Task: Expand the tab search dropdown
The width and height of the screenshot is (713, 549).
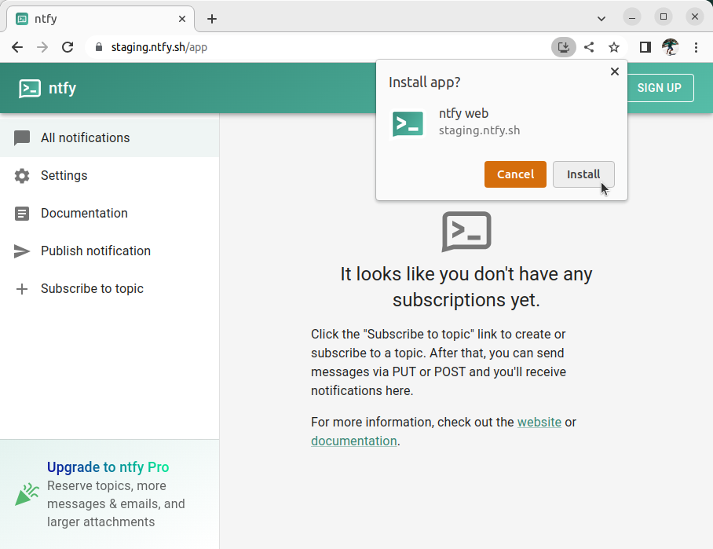Action: click(601, 18)
